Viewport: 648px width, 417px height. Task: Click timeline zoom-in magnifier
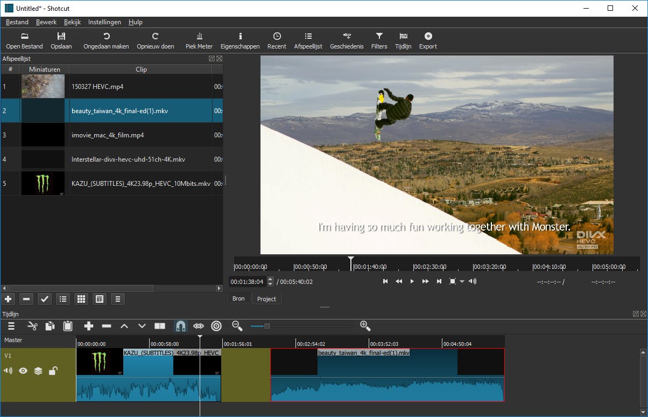pyautogui.click(x=365, y=325)
